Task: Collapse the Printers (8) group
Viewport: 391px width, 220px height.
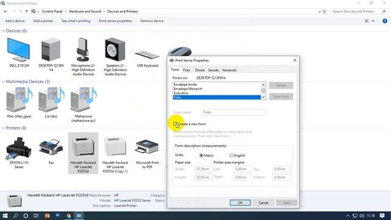Action: (3, 128)
